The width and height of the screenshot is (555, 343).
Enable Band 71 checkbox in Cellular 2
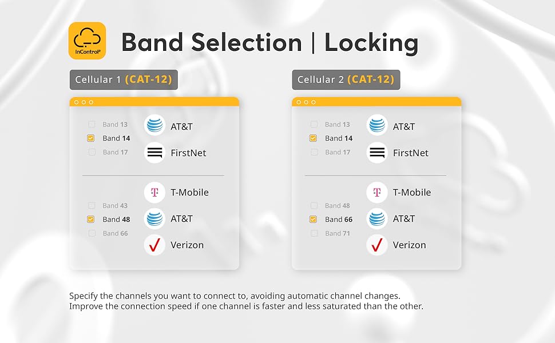(314, 233)
